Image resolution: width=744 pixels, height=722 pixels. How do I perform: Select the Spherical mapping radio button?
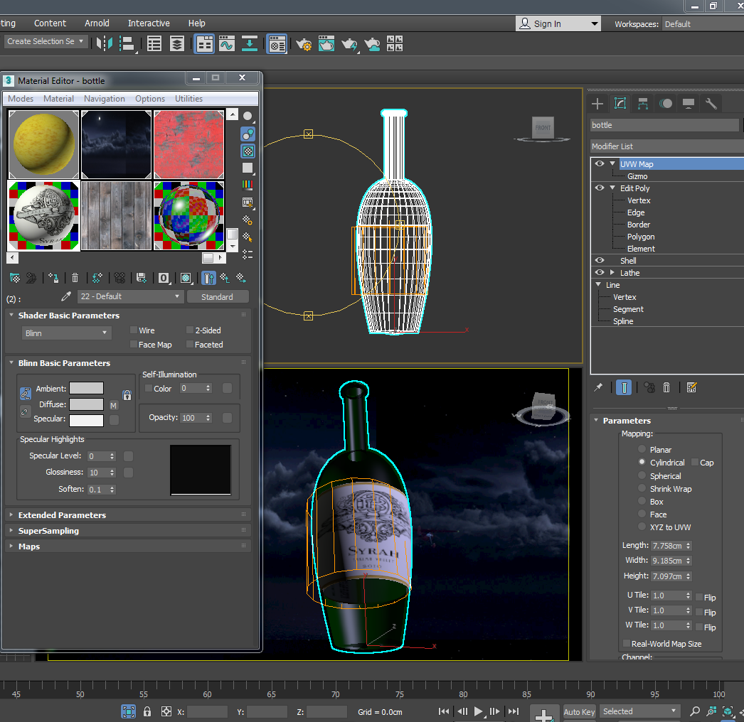pos(642,476)
